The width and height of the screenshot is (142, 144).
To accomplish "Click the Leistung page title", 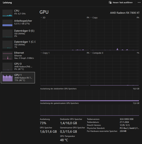I will (x=7, y=3).
